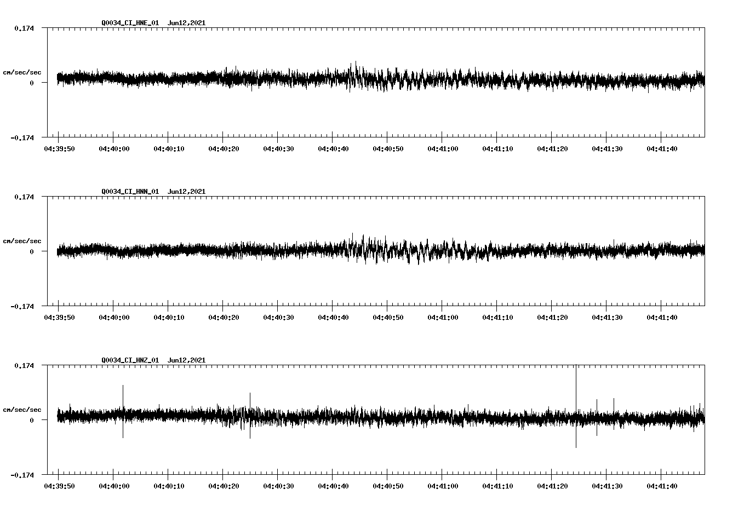This screenshot has height=506, width=744.
Task: Click the 0.174 upper limit of HNE plot
Action: pos(24,28)
